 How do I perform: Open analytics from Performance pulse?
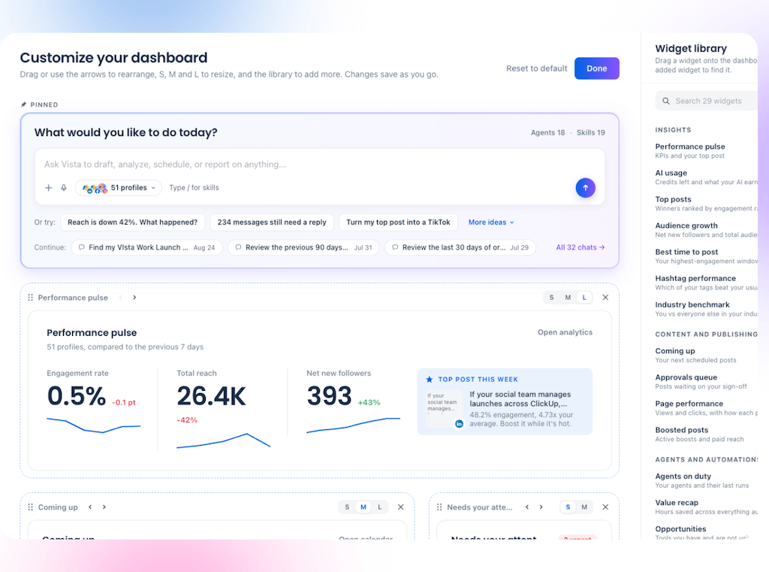[x=565, y=332]
